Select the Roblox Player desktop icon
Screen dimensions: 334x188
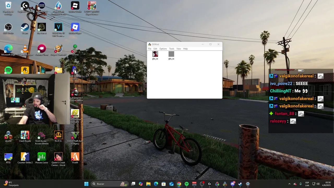pyautogui.click(x=75, y=29)
